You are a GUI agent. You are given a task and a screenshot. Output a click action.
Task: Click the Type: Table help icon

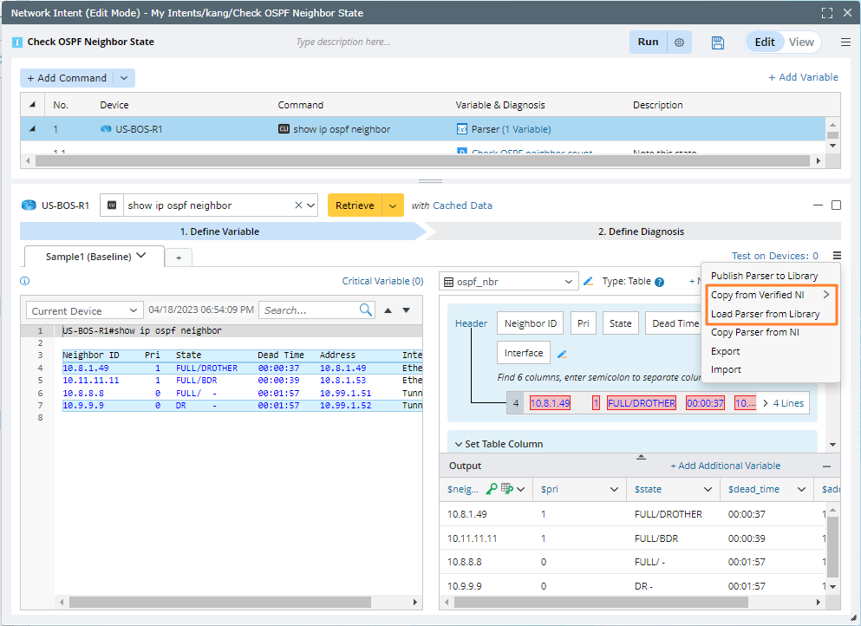[659, 282]
